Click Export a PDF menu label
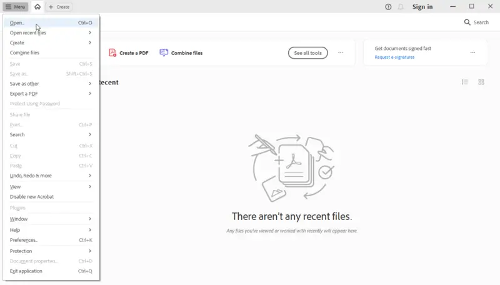This screenshot has height=285, width=500. [x=24, y=93]
